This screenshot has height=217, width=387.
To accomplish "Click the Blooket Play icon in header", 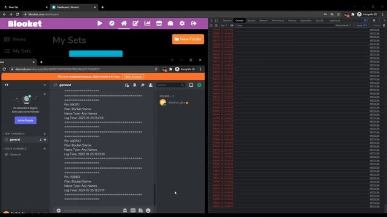I will pyautogui.click(x=100, y=24).
